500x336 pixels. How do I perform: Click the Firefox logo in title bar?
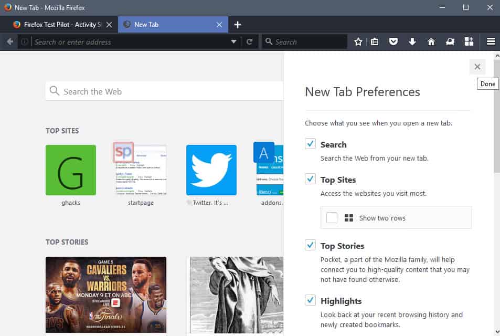click(8, 7)
